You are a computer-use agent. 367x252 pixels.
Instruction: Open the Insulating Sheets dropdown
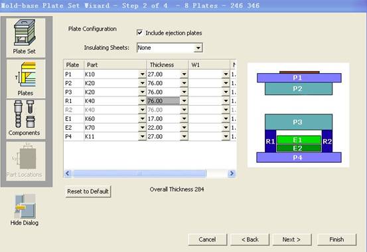click(x=198, y=48)
